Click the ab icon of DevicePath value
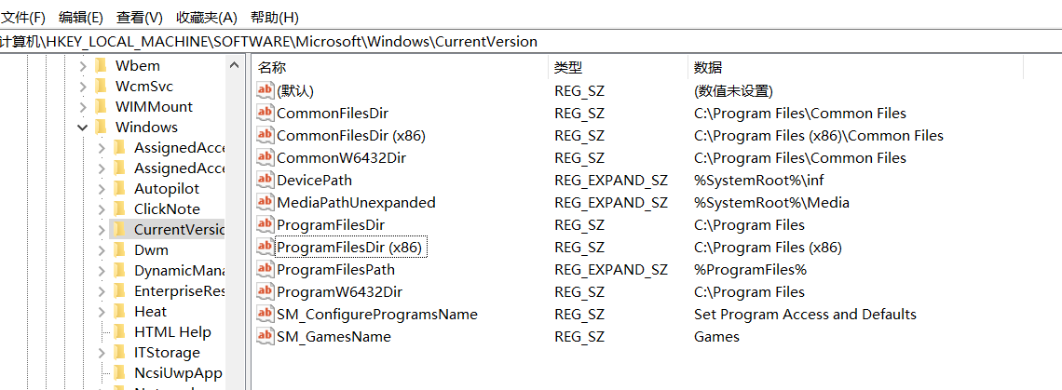Viewport: 1062px width, 390px height. (265, 180)
